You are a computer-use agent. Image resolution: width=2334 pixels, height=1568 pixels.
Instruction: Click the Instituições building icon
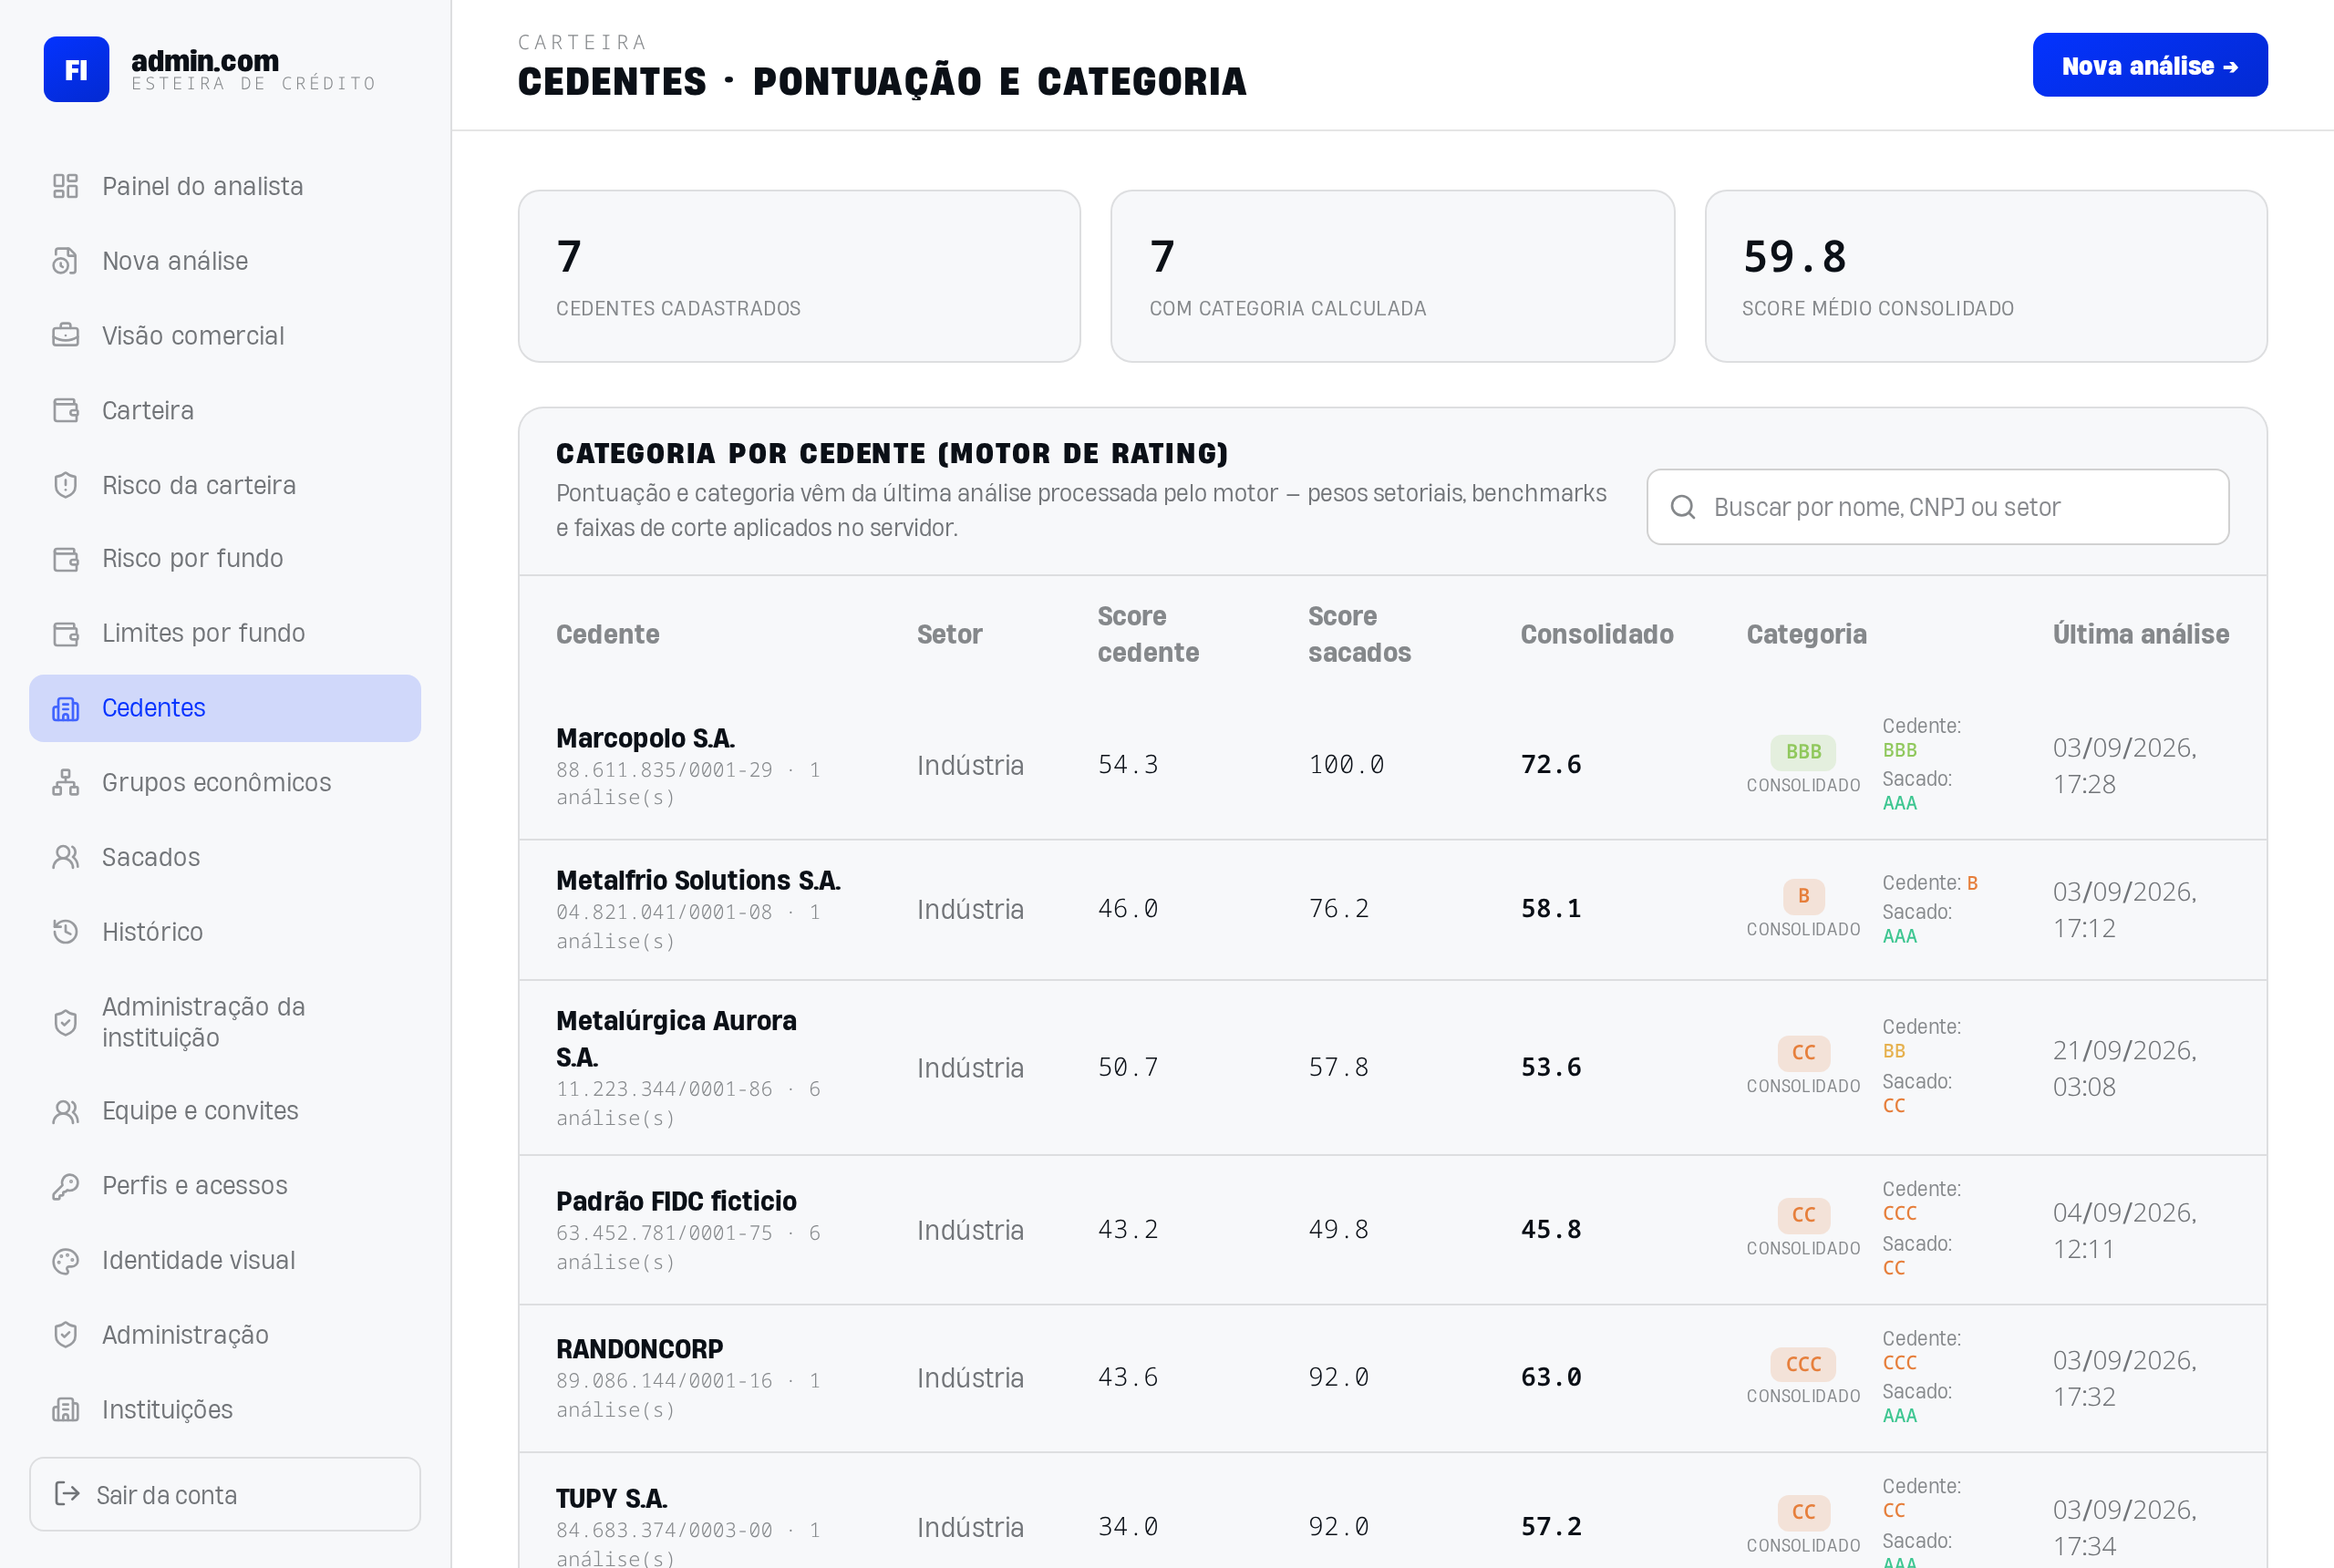coord(65,1410)
